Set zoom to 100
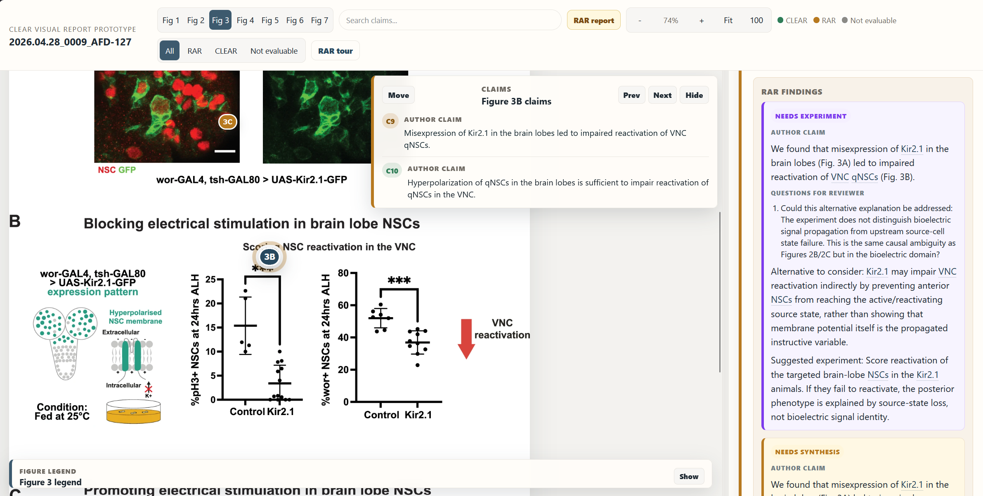The width and height of the screenshot is (983, 496). (756, 20)
